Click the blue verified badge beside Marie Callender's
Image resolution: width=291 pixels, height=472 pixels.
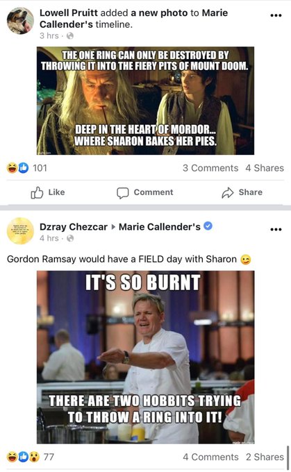(x=208, y=226)
